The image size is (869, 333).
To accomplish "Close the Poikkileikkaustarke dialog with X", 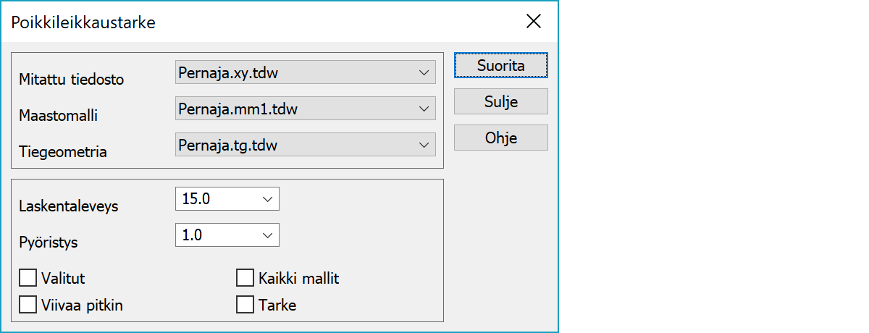I will click(x=534, y=21).
